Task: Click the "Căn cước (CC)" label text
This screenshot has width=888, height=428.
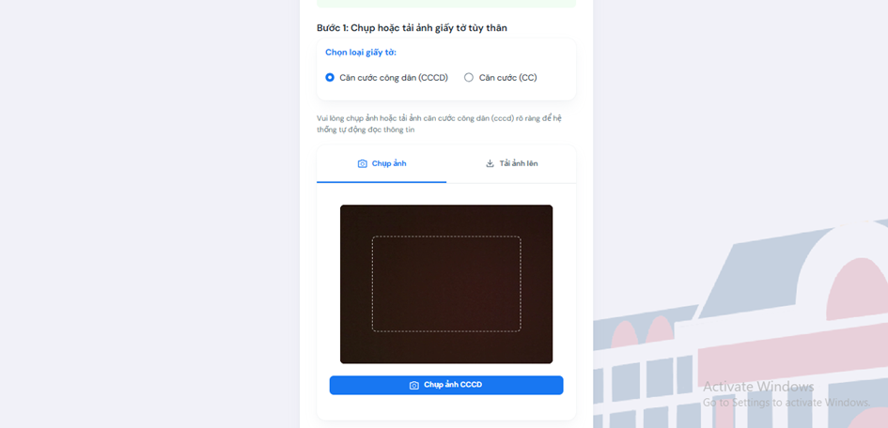Action: tap(508, 78)
